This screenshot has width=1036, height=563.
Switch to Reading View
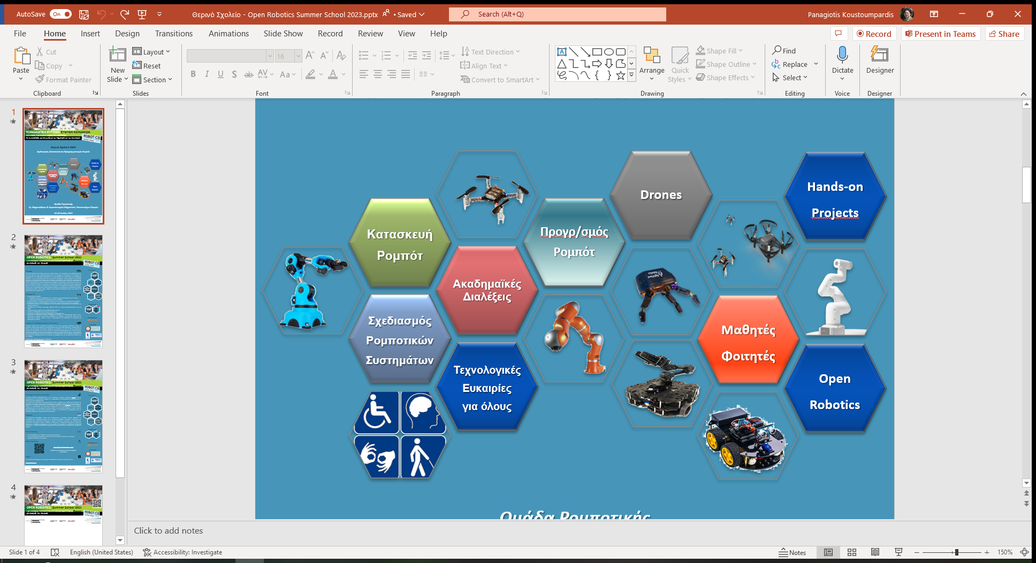875,552
